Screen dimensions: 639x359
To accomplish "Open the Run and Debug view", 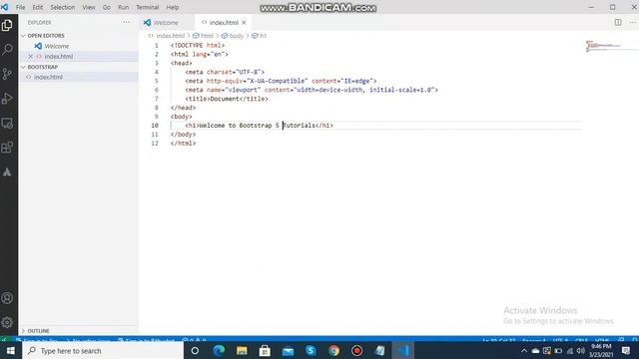I will click(x=7, y=99).
